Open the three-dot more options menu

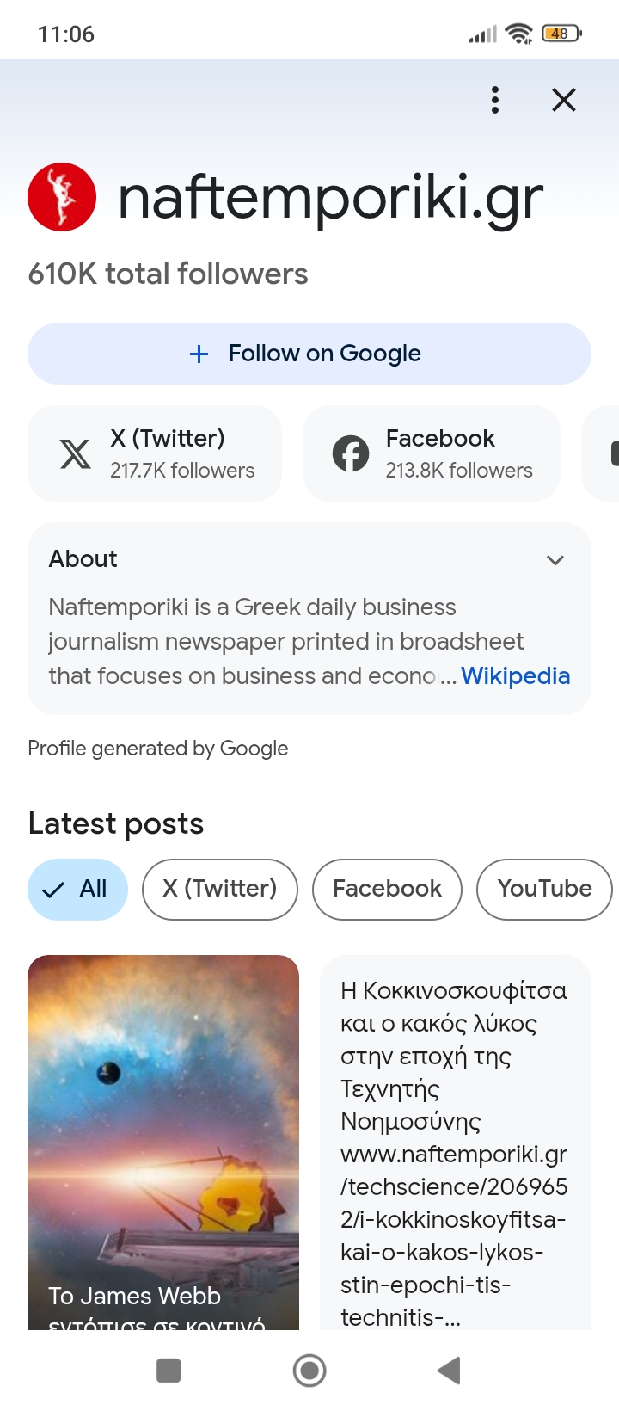[495, 100]
